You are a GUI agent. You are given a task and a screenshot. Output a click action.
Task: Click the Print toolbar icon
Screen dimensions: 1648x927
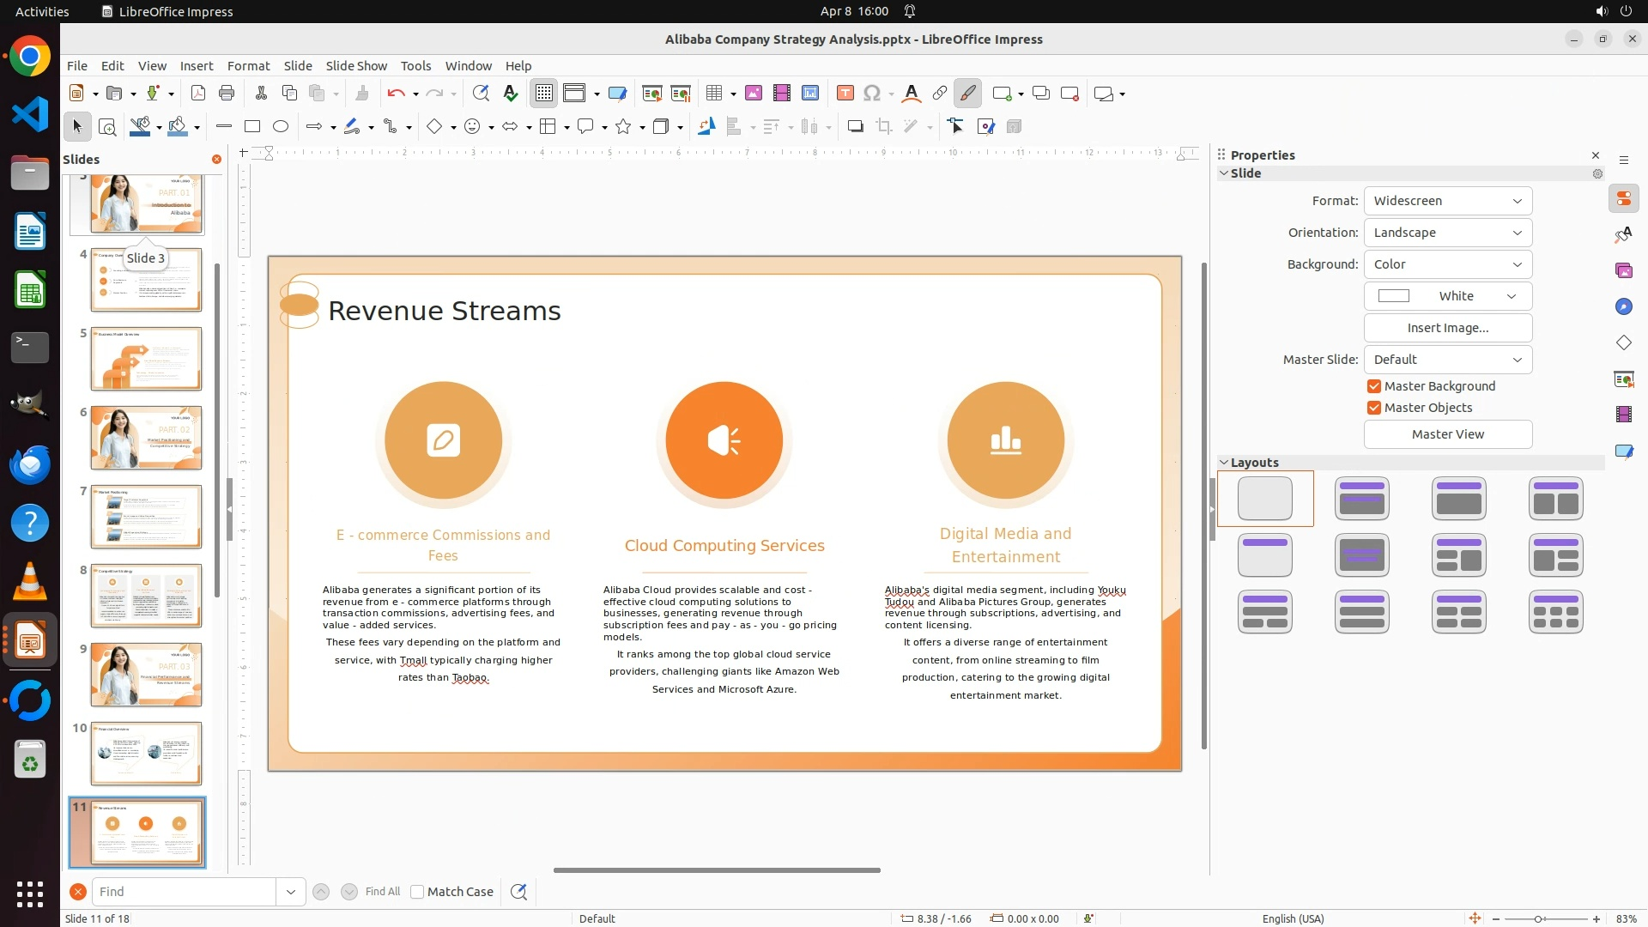click(x=227, y=94)
